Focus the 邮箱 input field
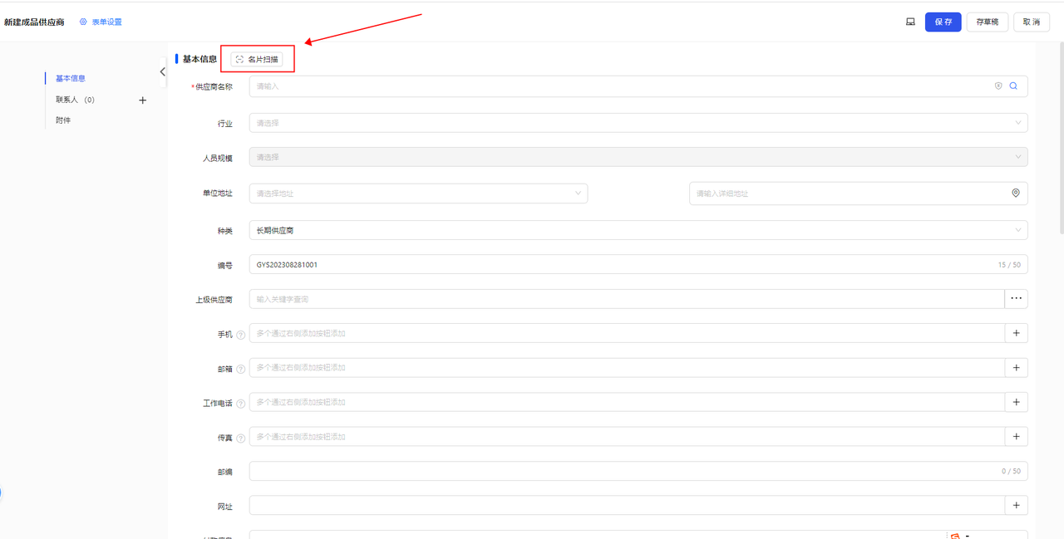1064x539 pixels. 627,368
